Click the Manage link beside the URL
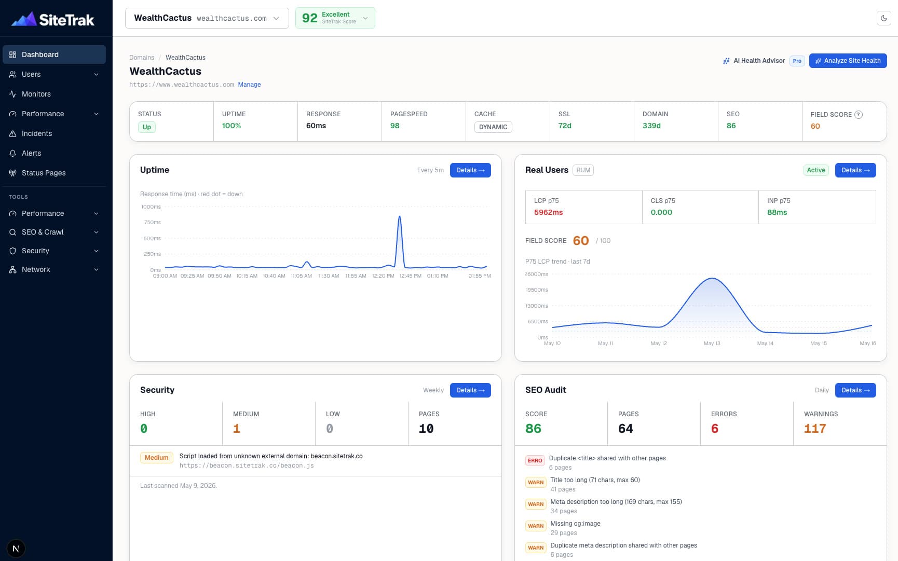The width and height of the screenshot is (898, 561). [x=249, y=85]
